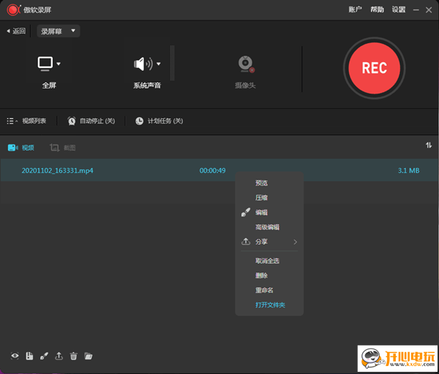Click the red REC record button
Image resolution: width=439 pixels, height=374 pixels.
click(x=374, y=67)
